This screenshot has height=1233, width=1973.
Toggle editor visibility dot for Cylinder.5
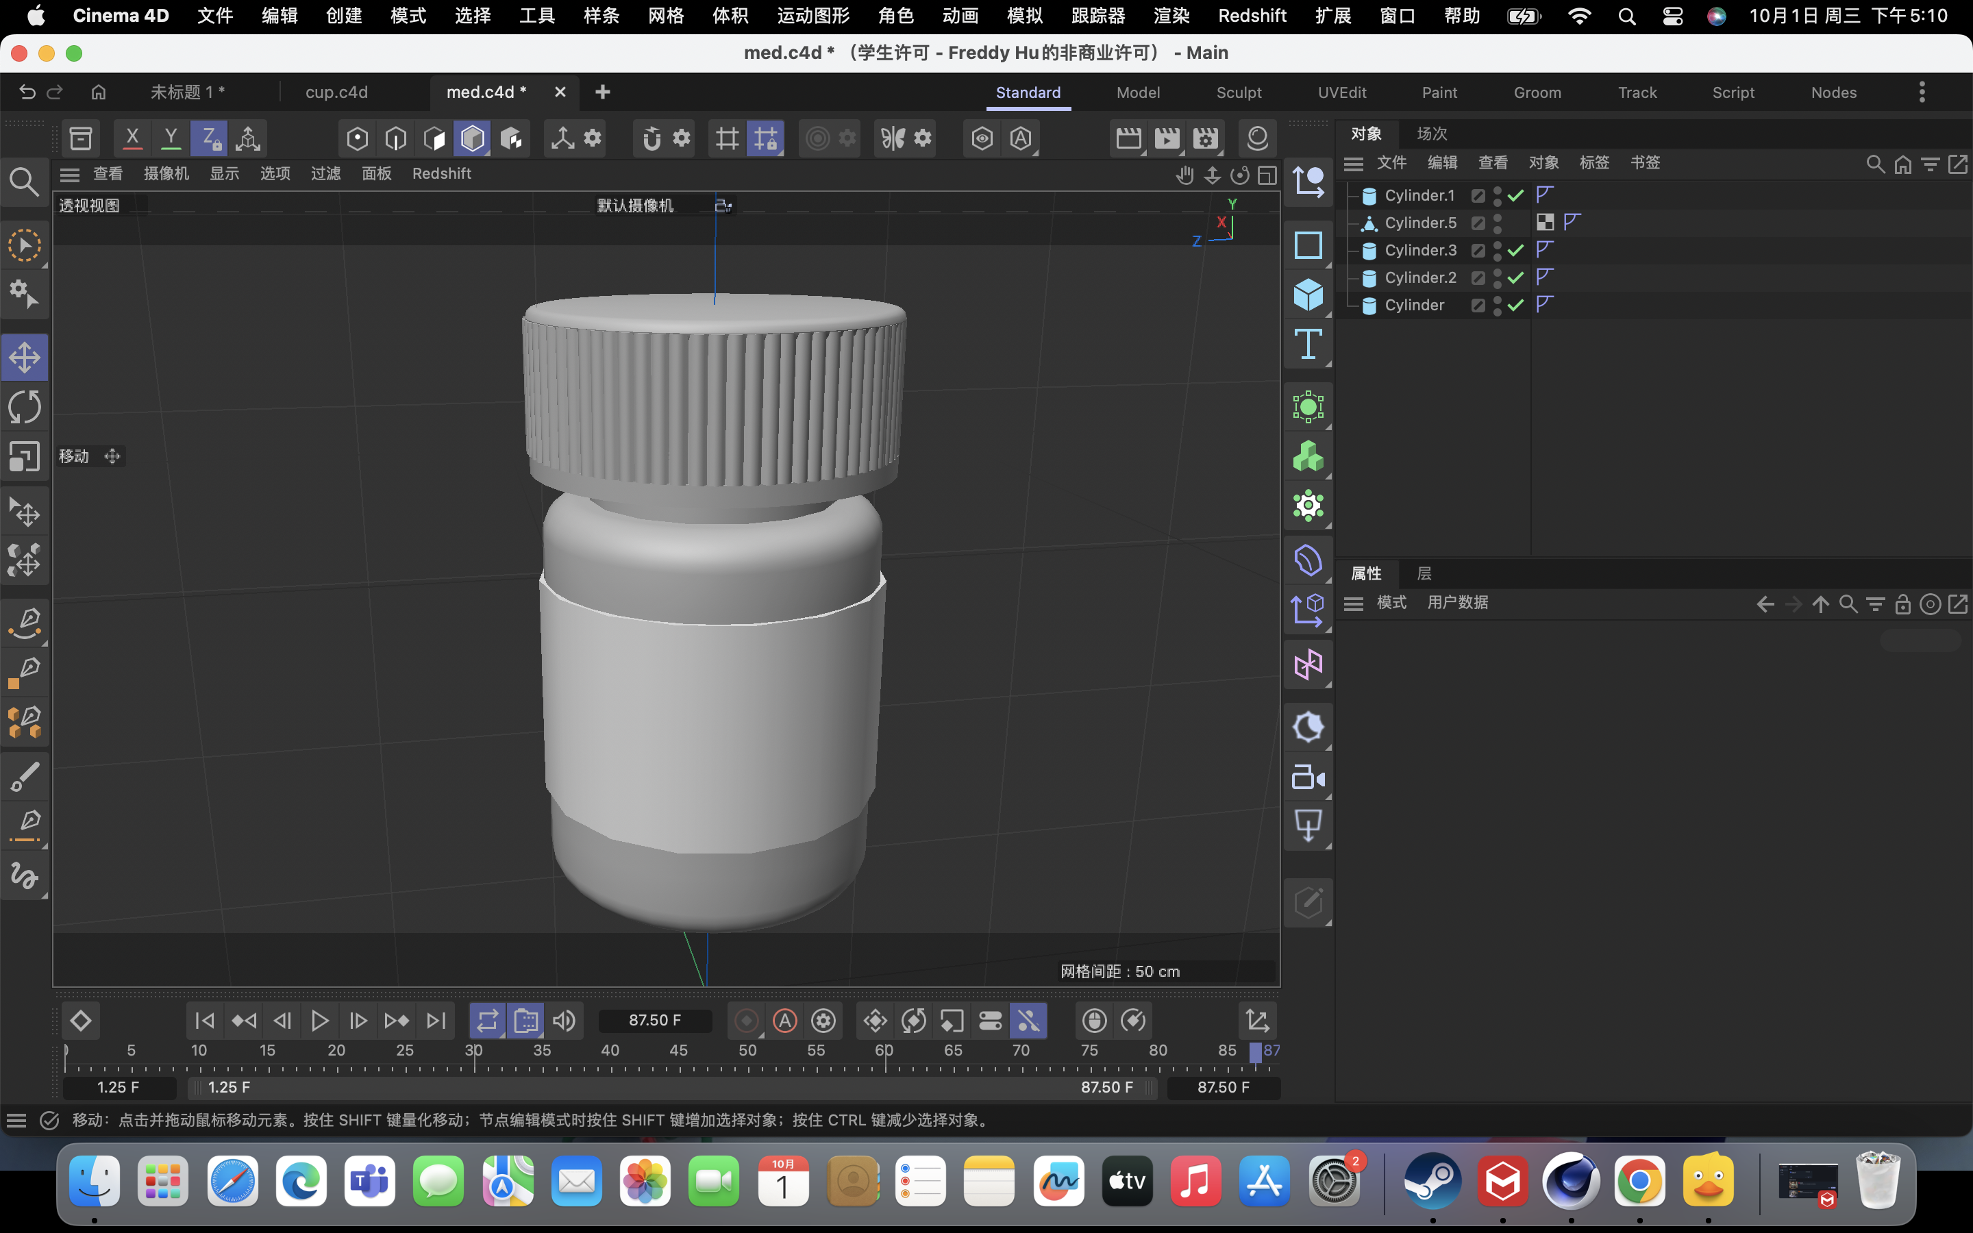(x=1498, y=218)
